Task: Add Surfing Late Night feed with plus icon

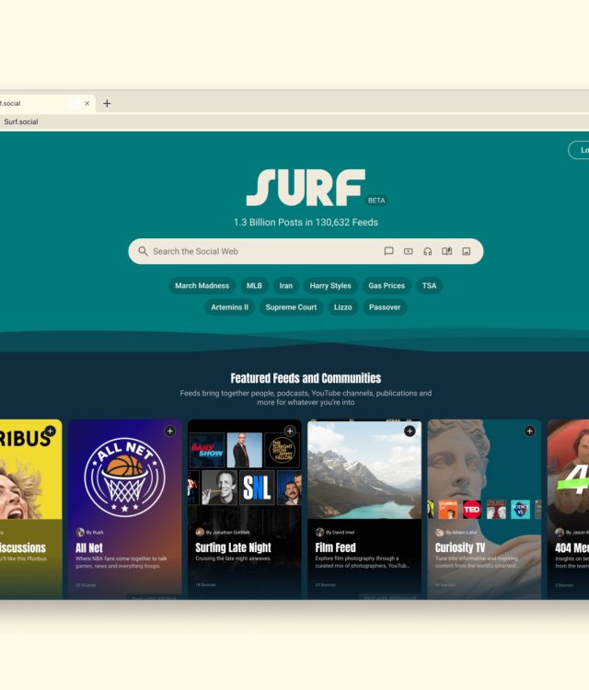Action: point(290,431)
